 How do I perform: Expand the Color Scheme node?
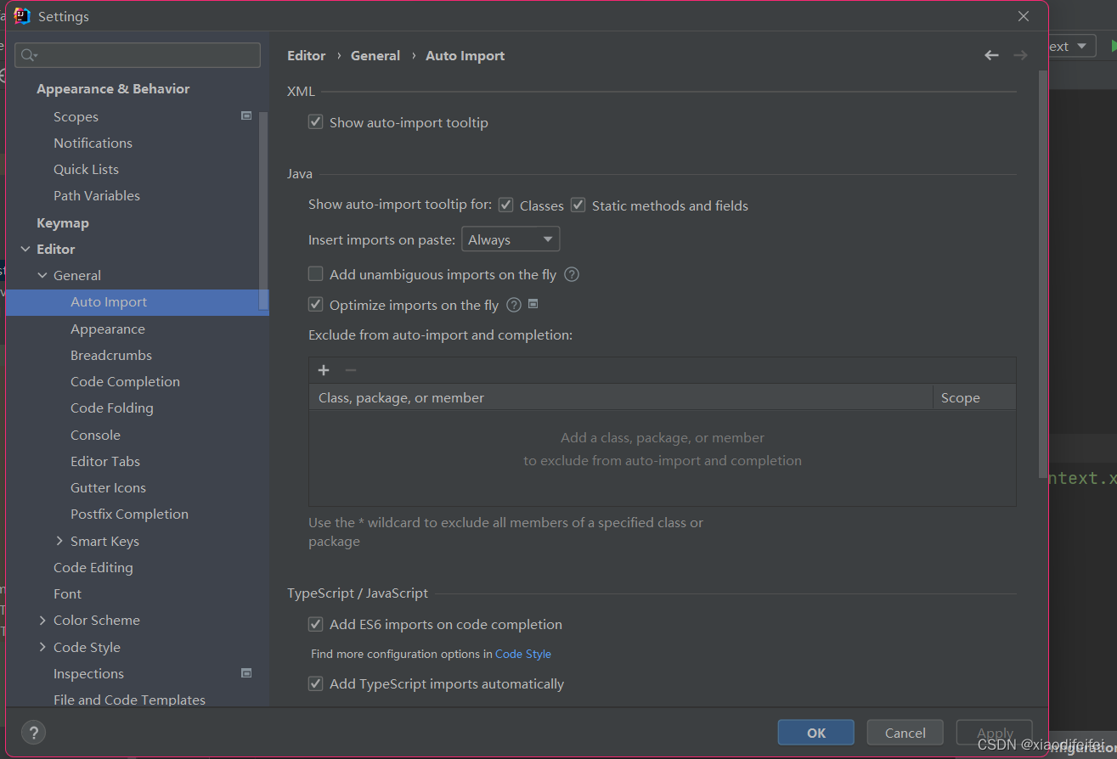42,620
